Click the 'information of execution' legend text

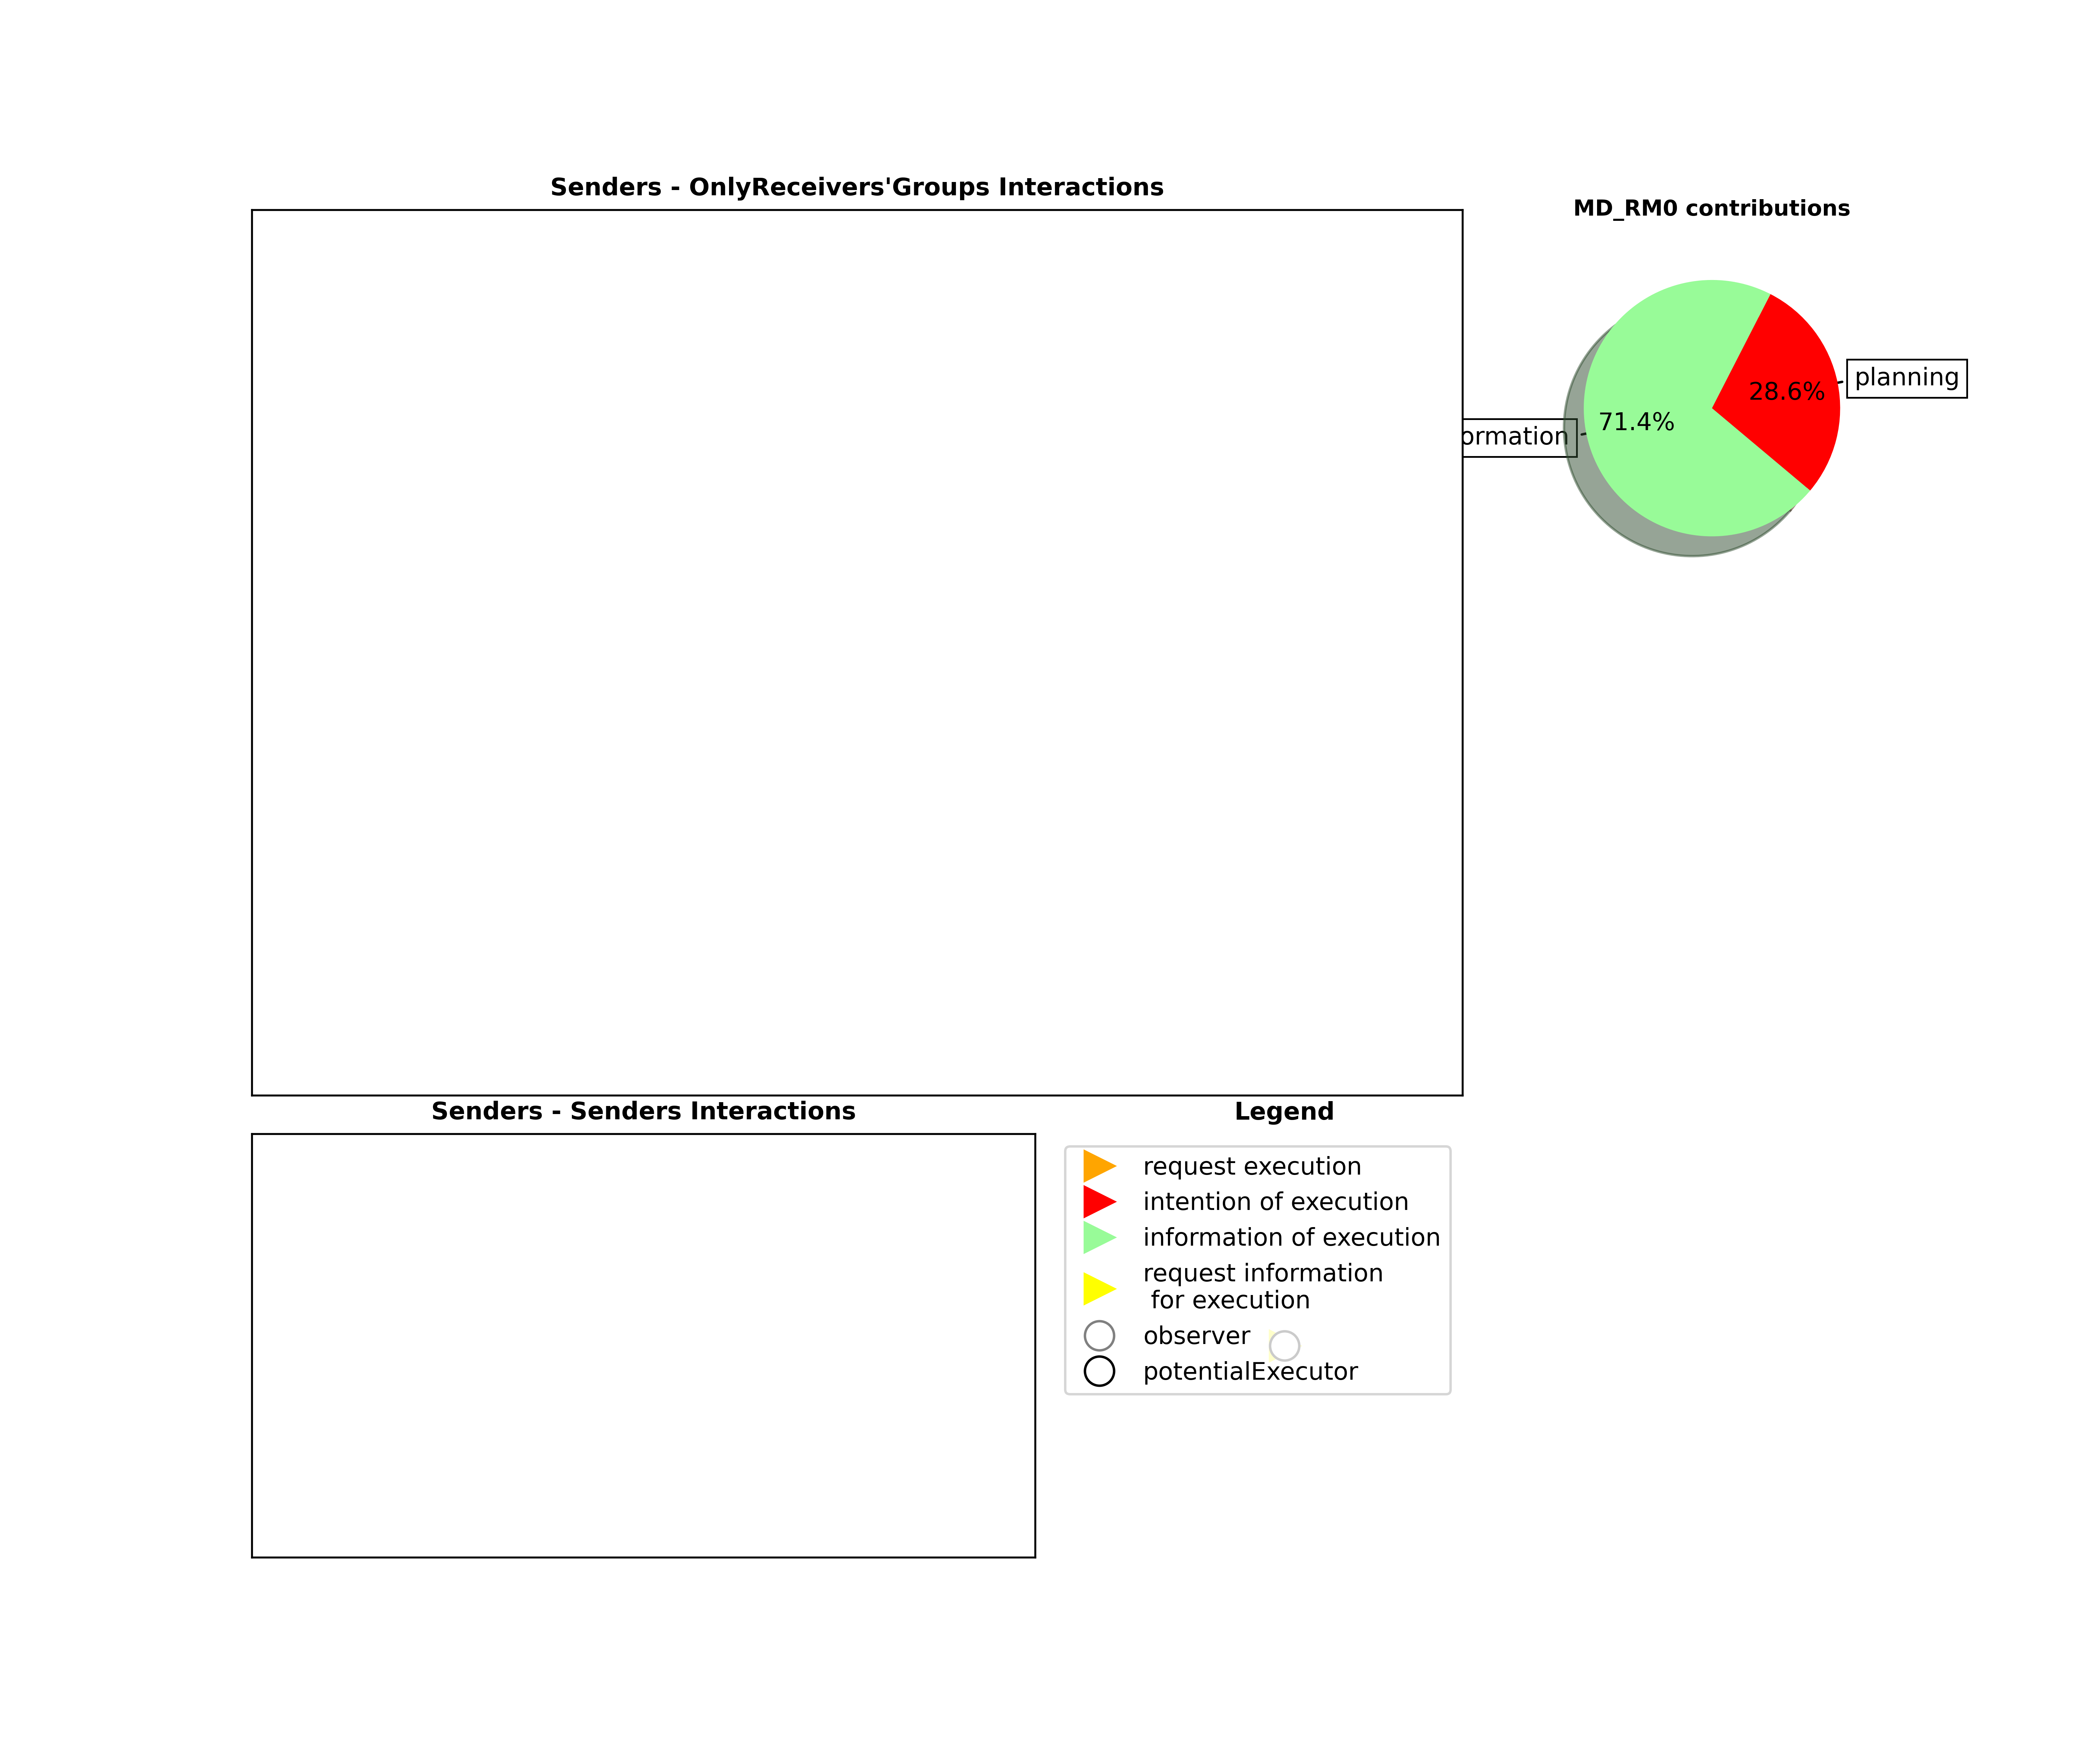pyautogui.click(x=1291, y=1238)
